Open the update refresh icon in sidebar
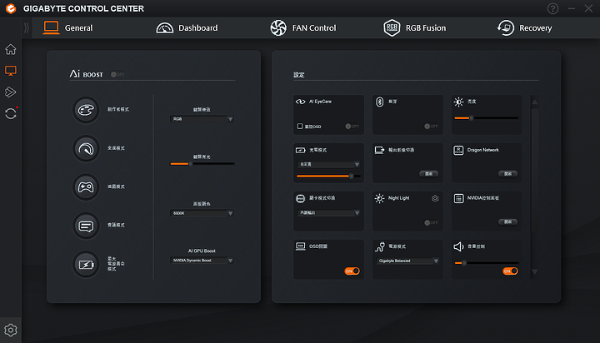This screenshot has width=600, height=343. (11, 113)
